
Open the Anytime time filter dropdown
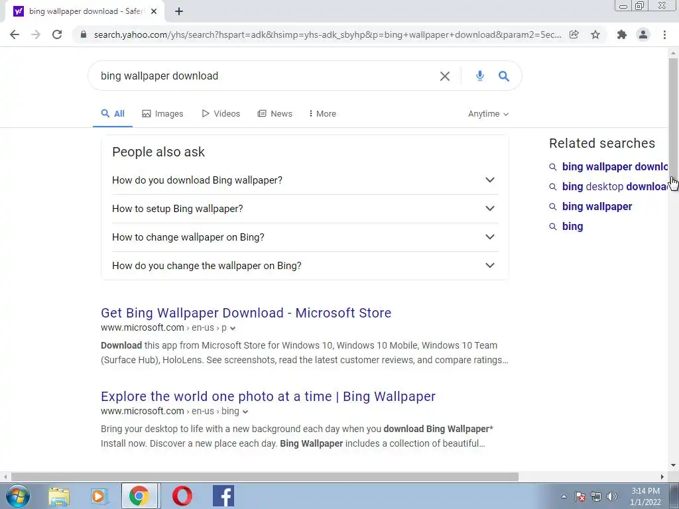488,114
